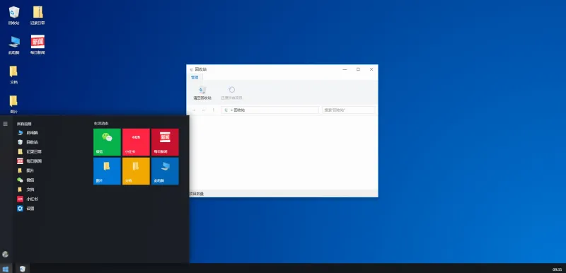The height and width of the screenshot is (273, 566).
Task: Click the Recycle Bin search box
Action: pyautogui.click(x=348, y=110)
